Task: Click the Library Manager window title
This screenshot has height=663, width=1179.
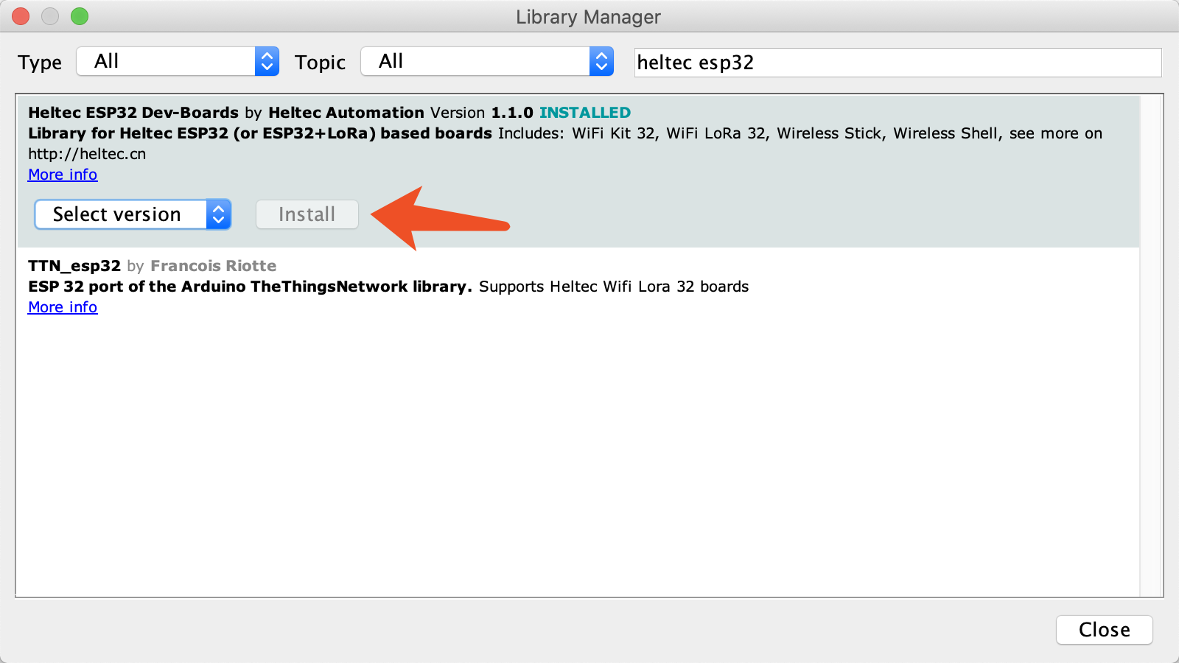Action: pyautogui.click(x=588, y=17)
